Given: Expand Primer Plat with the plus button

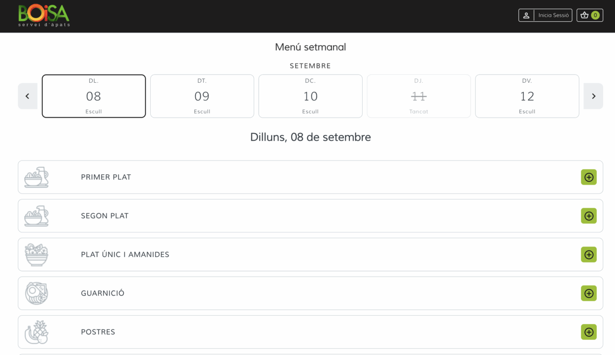Looking at the screenshot, I should pyautogui.click(x=589, y=177).
